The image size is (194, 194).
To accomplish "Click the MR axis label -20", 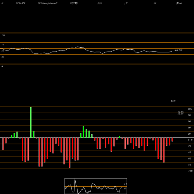I will [189, 146].
